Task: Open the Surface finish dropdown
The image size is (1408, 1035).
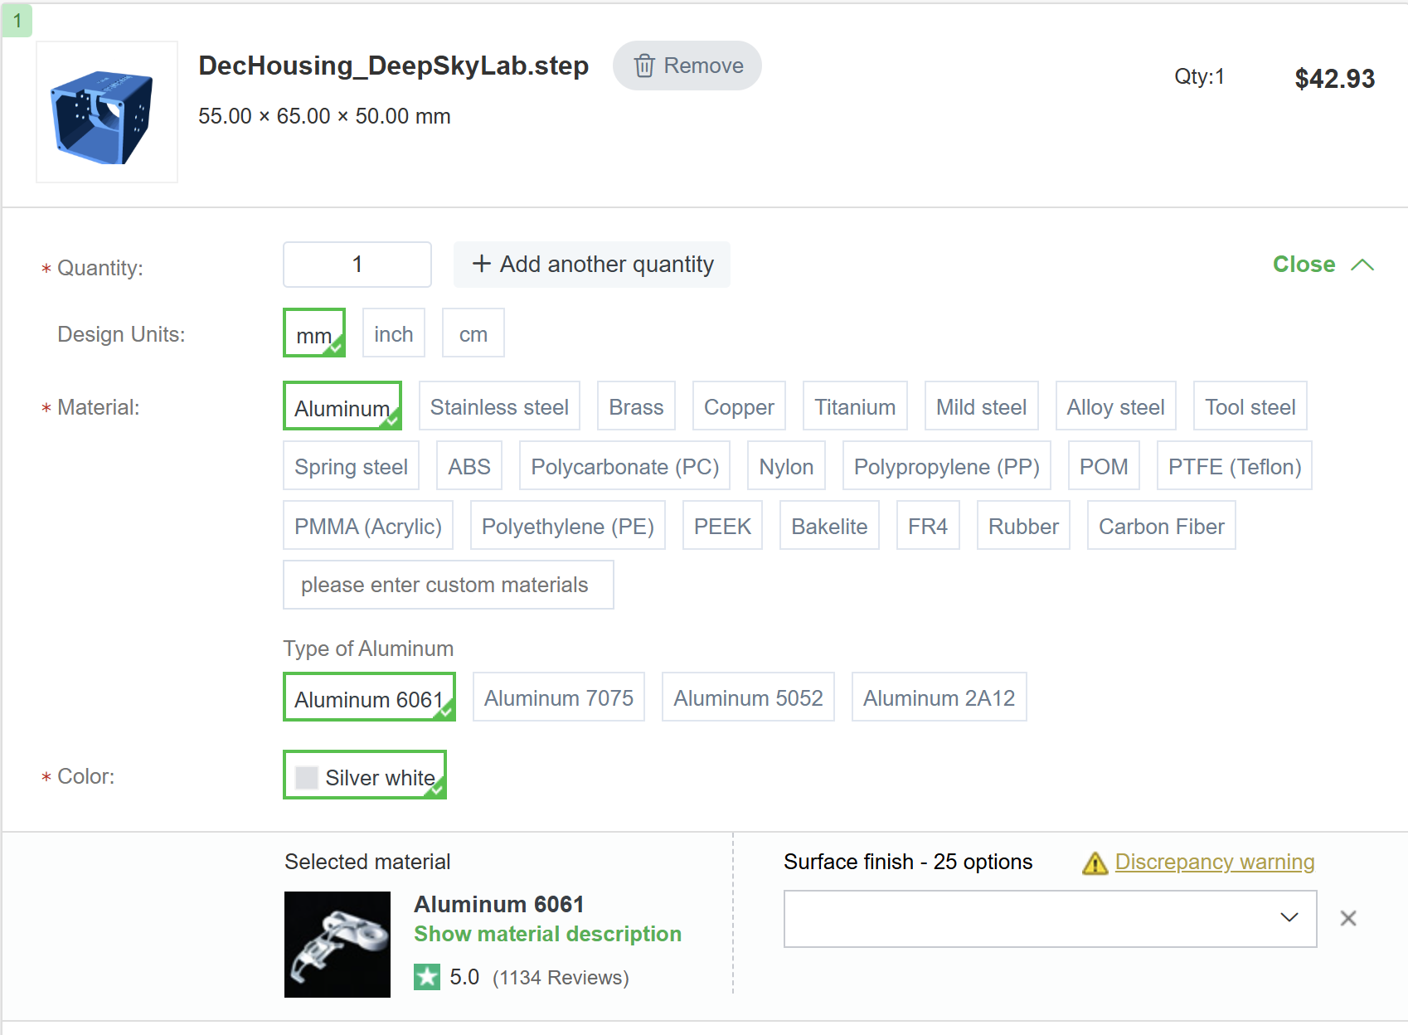Action: click(1050, 918)
